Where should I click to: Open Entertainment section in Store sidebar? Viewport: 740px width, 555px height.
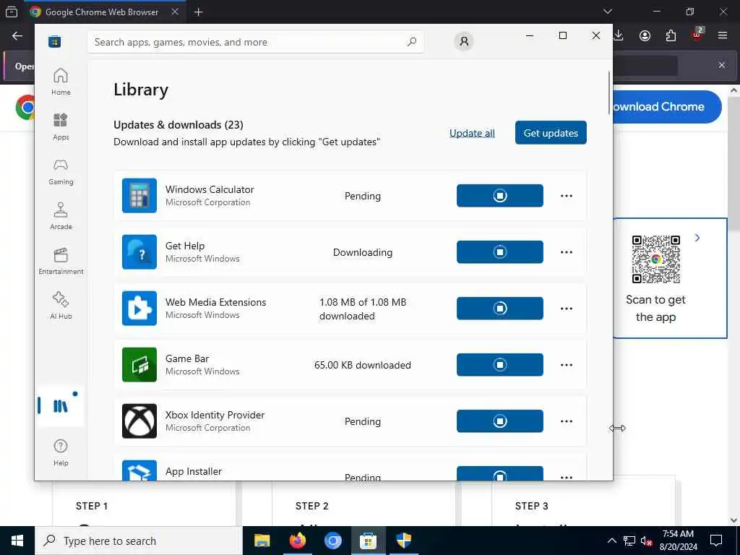click(61, 261)
